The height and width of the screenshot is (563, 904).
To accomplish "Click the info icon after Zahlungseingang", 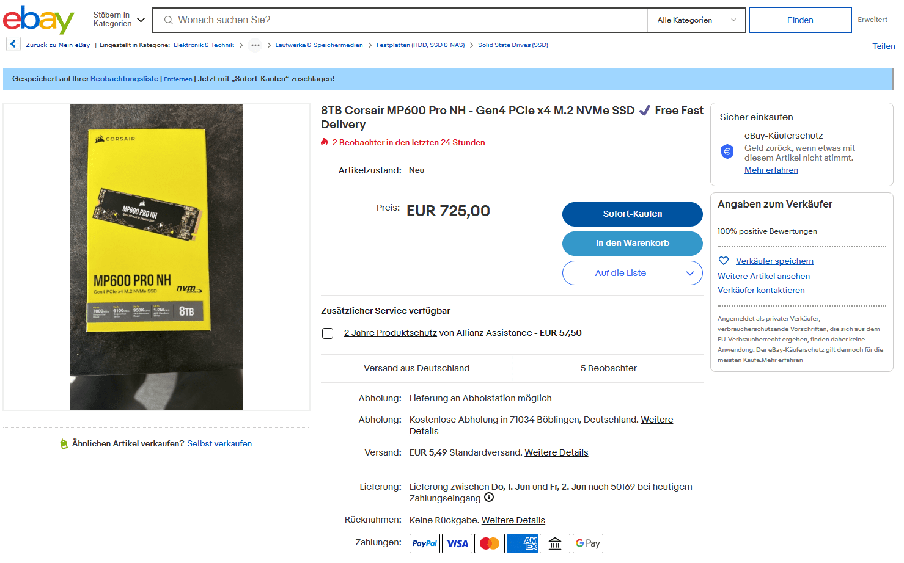I will point(489,498).
